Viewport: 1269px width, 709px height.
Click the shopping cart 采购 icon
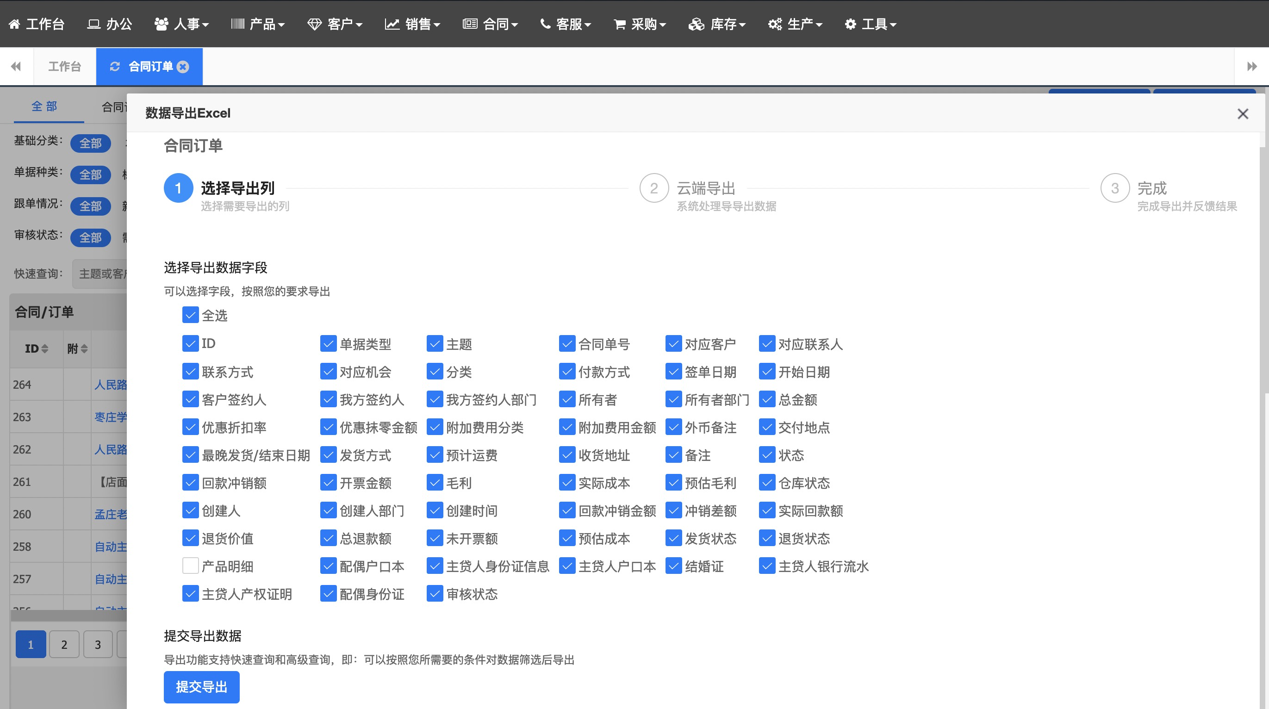[619, 24]
